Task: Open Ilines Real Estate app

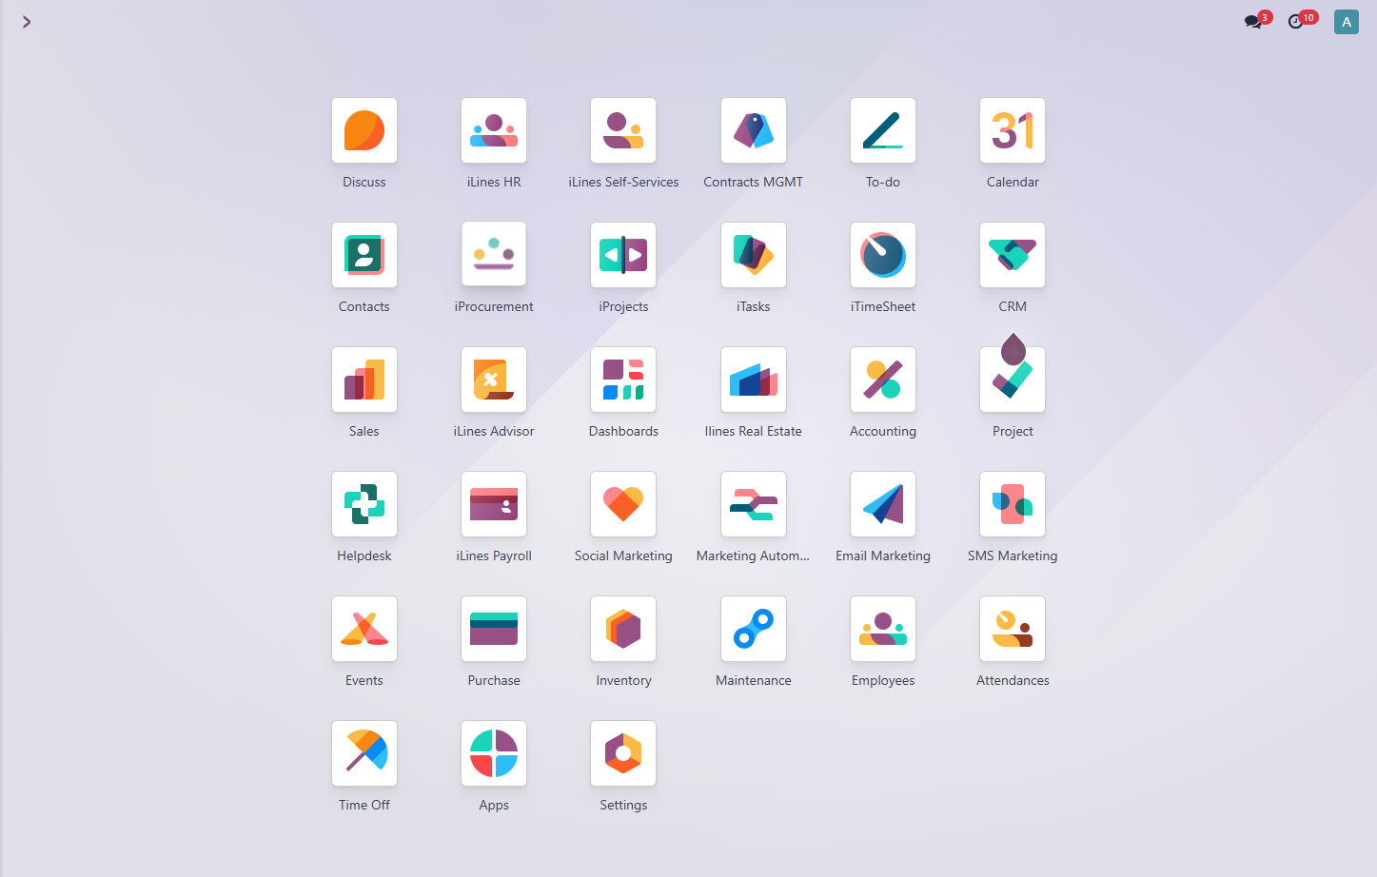Action: [x=754, y=380]
